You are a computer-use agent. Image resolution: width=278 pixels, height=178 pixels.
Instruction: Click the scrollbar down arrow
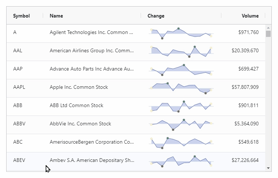click(269, 168)
